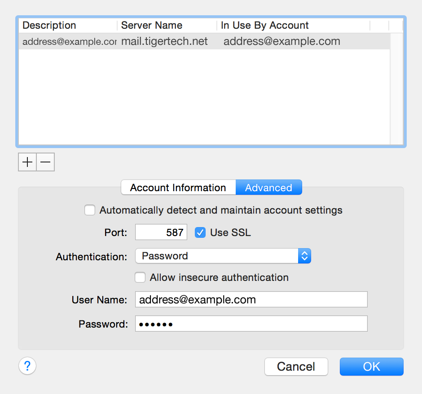This screenshot has width=422, height=394.
Task: Click the Password entry field
Action: (251, 323)
